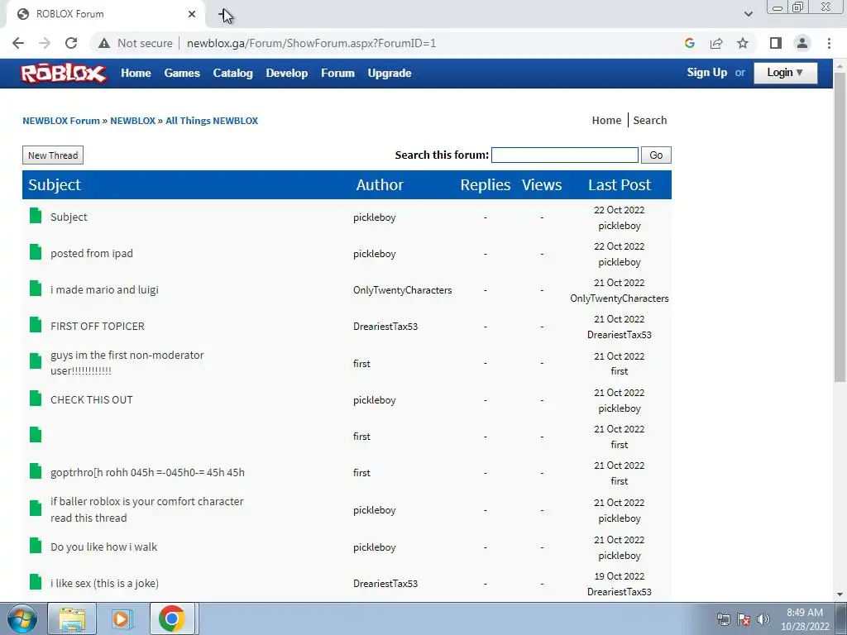This screenshot has height=635, width=847.
Task: Click forum Home link near Search
Action: tap(606, 121)
